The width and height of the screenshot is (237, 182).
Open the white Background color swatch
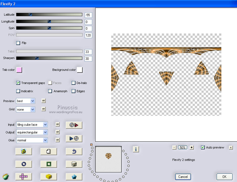[80, 70]
